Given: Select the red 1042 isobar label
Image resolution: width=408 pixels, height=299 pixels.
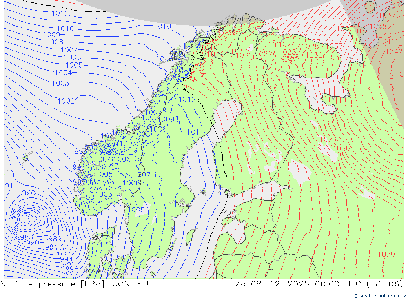Looking at the screenshot, I should [394, 51].
